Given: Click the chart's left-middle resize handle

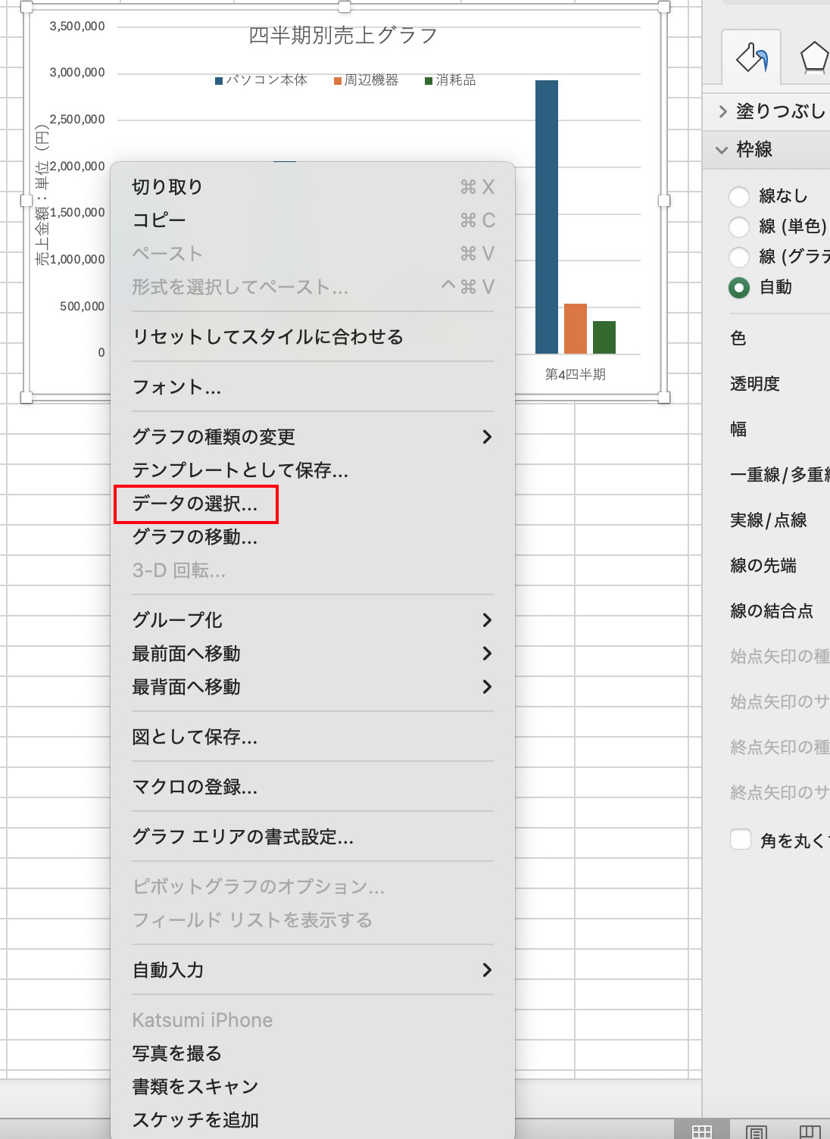Looking at the screenshot, I should [27, 201].
